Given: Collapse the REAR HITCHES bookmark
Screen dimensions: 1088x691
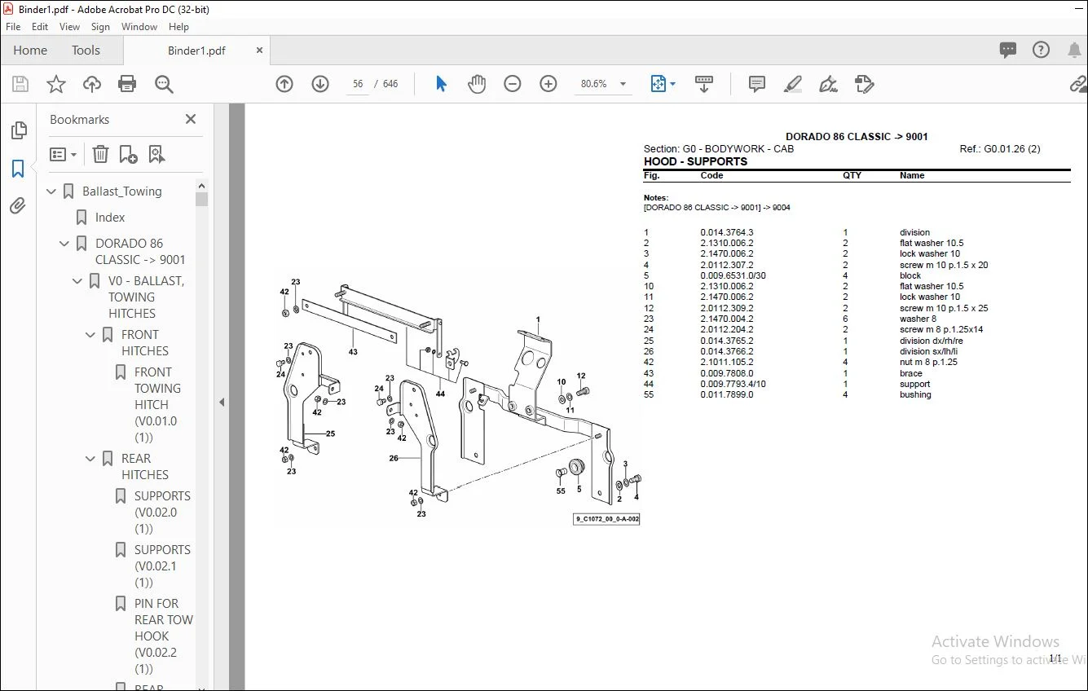Looking at the screenshot, I should [91, 459].
